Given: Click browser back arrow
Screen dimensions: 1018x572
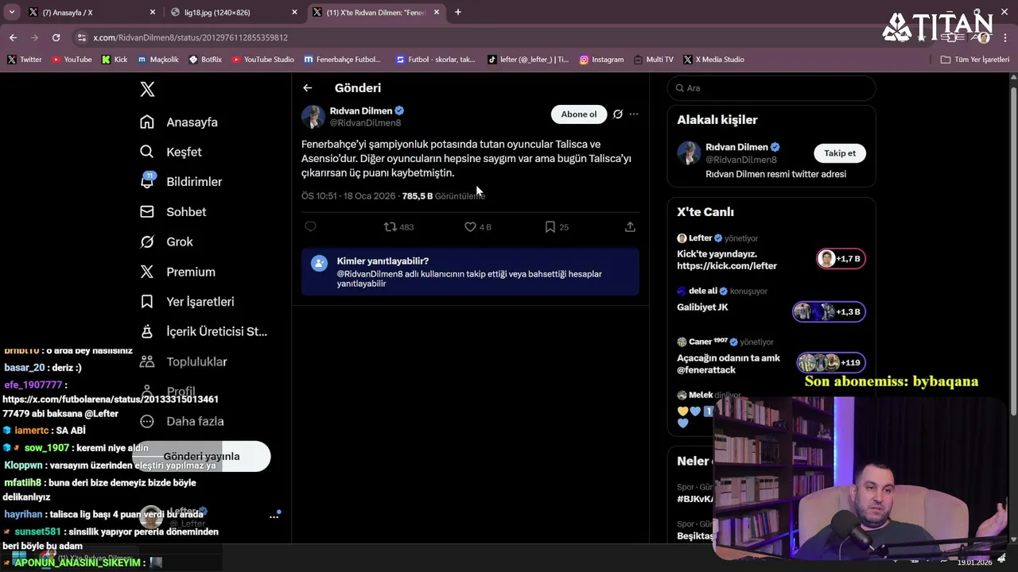Looking at the screenshot, I should point(13,37).
